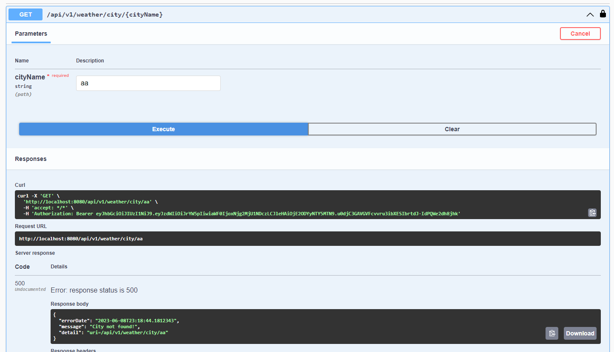Screen dimensions: 614x352
Task: Click the 500 status code label
Action: (20, 283)
